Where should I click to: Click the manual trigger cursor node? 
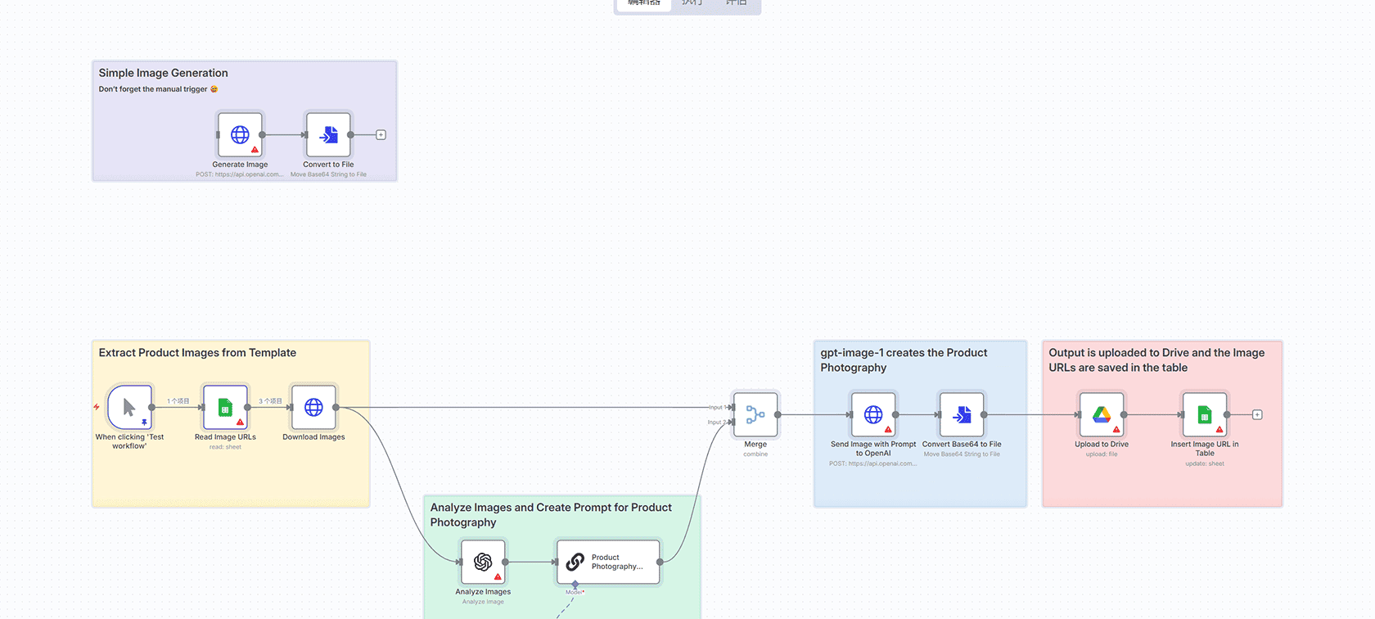click(129, 407)
